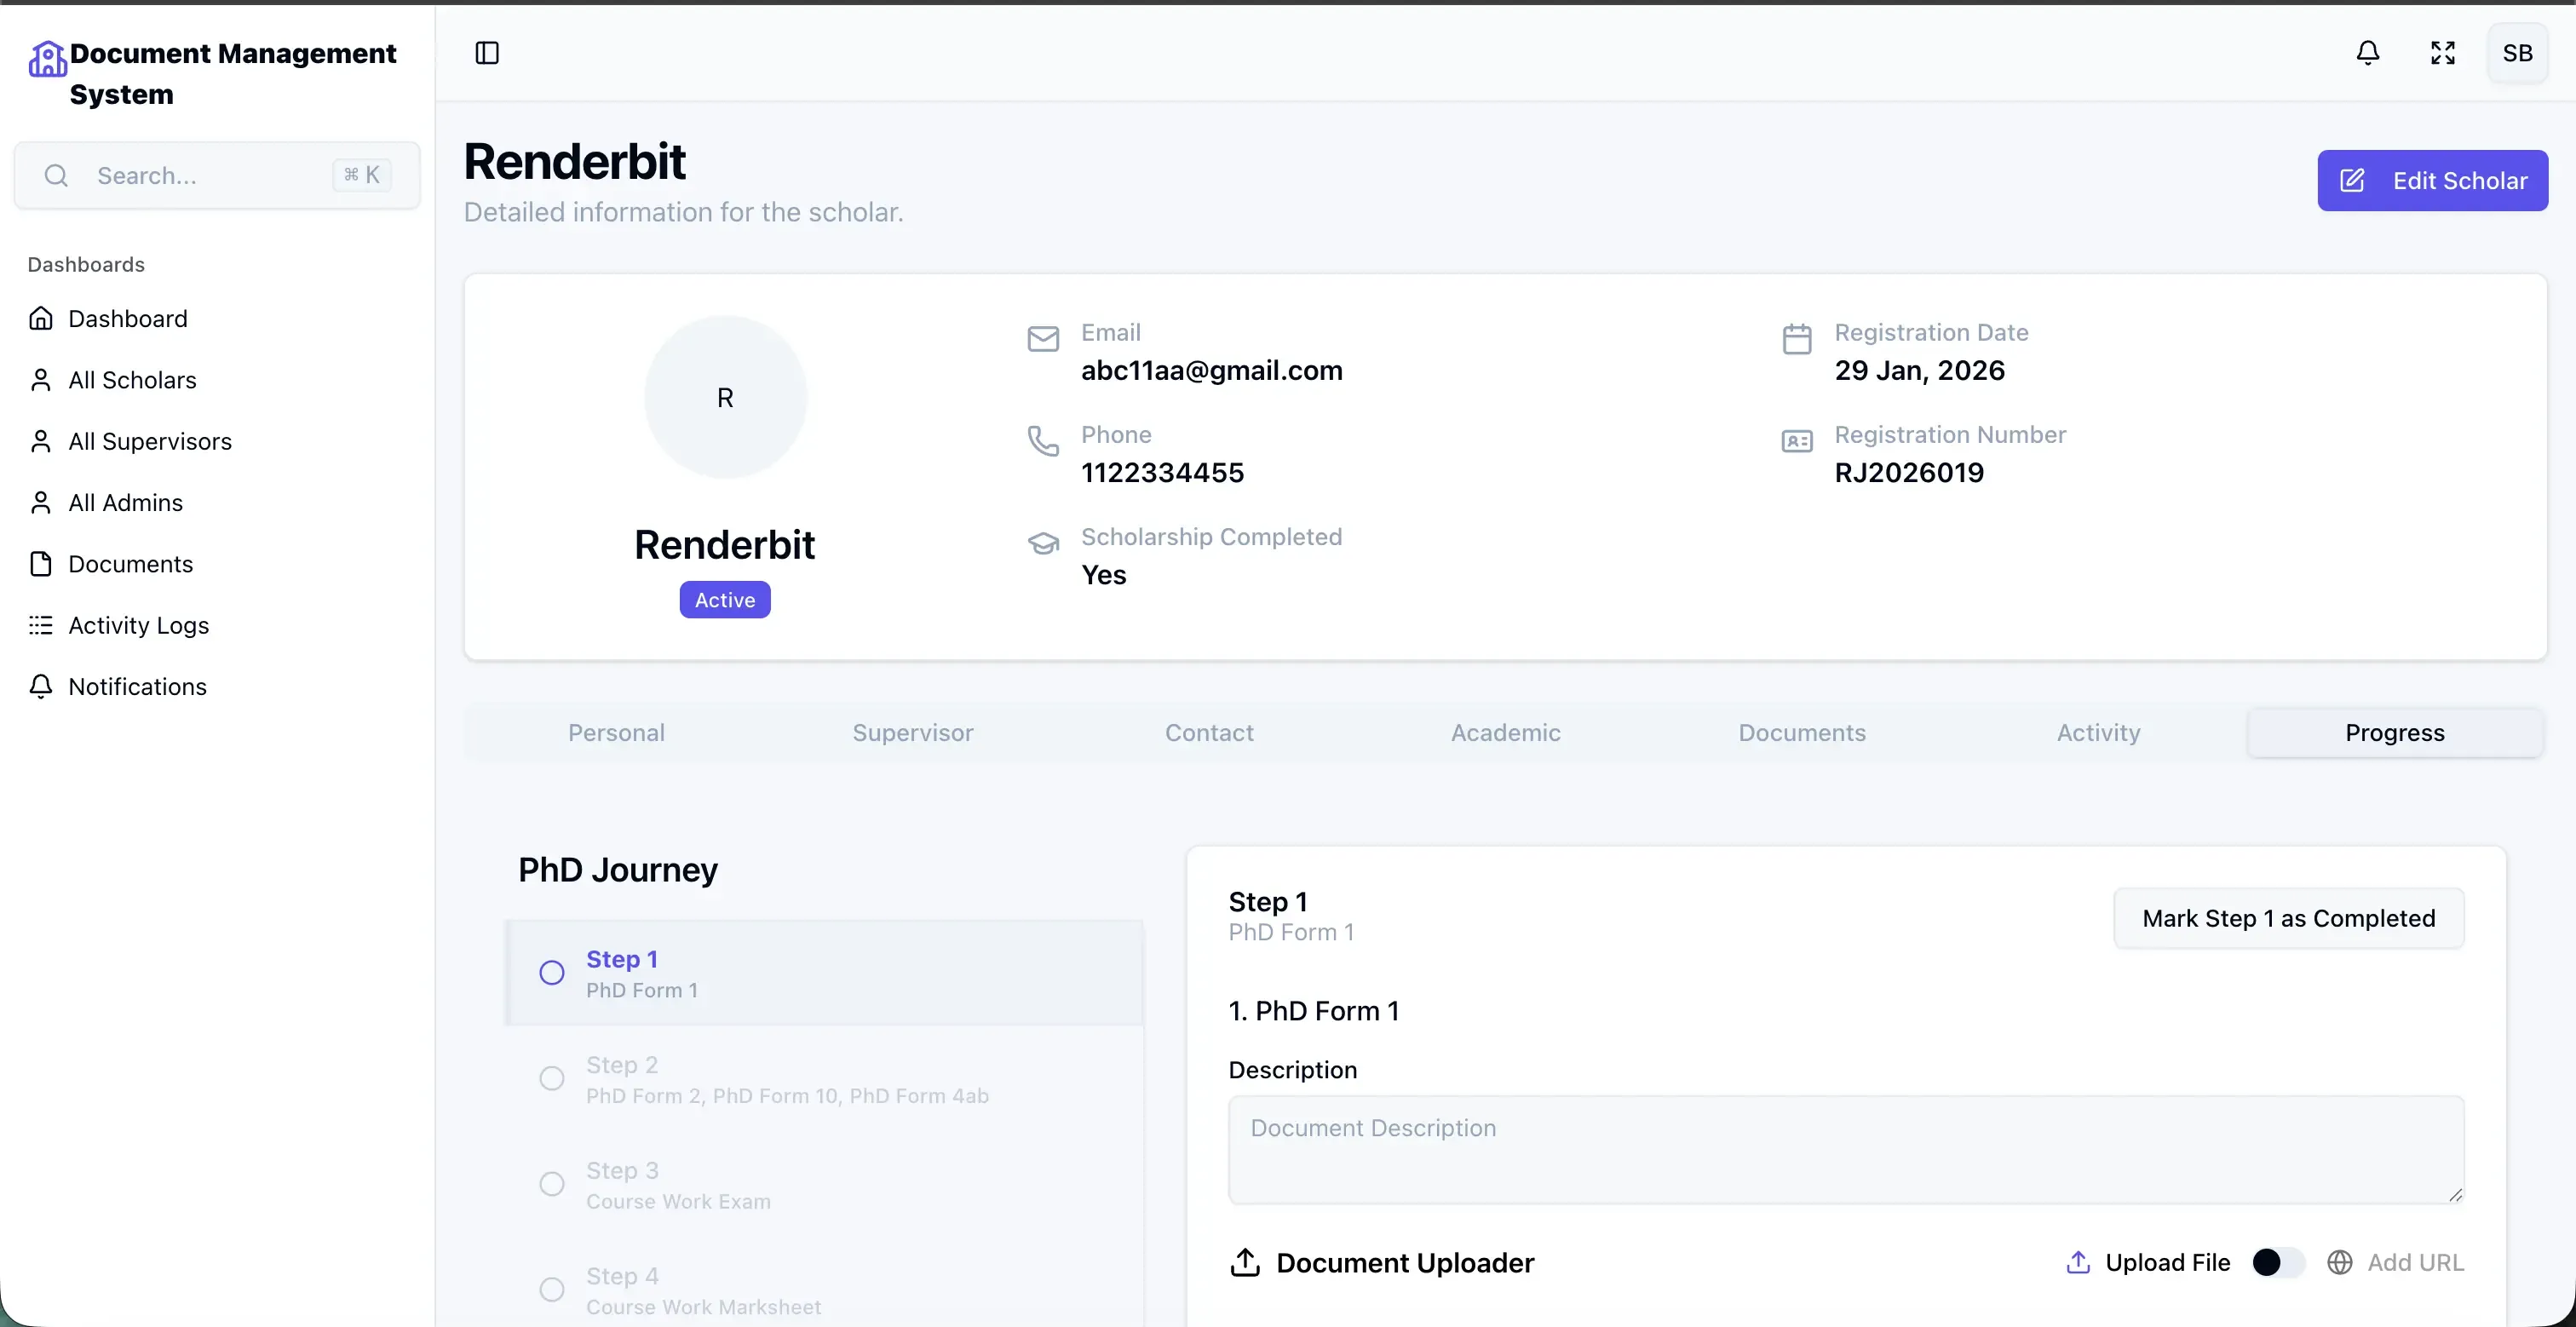Go to Documents in sidebar
Image resolution: width=2576 pixels, height=1327 pixels.
tap(130, 564)
